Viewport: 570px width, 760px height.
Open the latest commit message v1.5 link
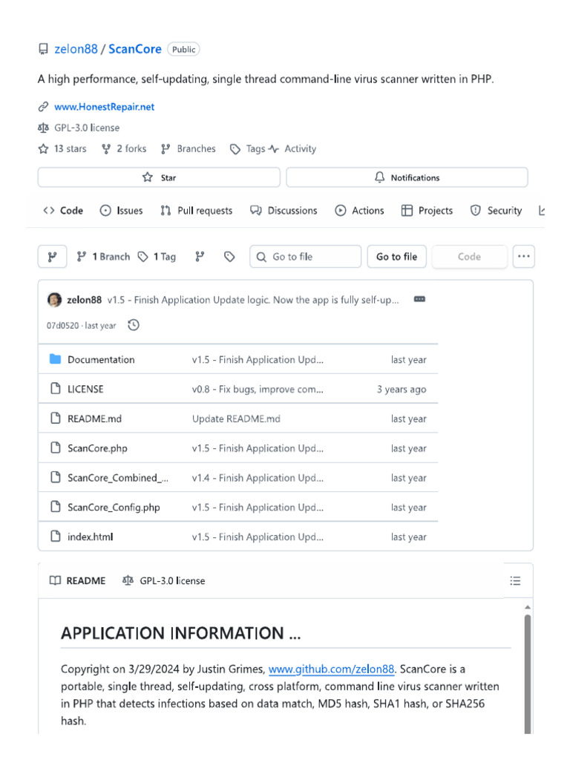pyautogui.click(x=253, y=300)
